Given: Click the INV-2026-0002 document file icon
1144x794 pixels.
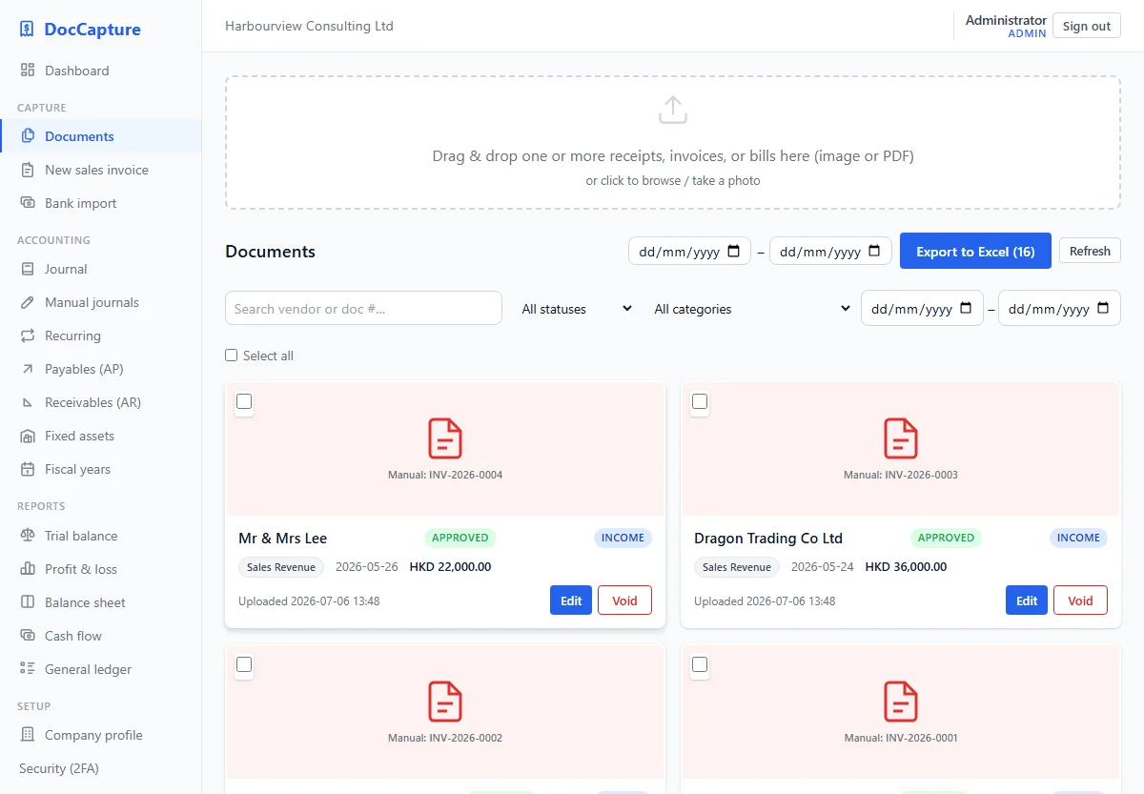Looking at the screenshot, I should tap(445, 702).
